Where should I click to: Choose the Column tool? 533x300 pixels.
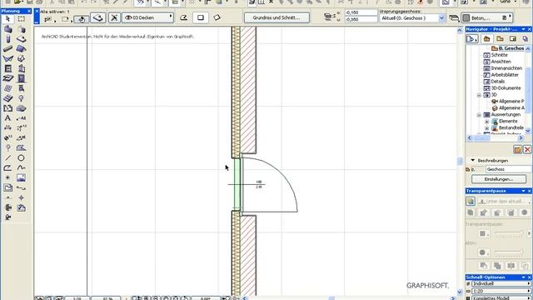pos(7,39)
